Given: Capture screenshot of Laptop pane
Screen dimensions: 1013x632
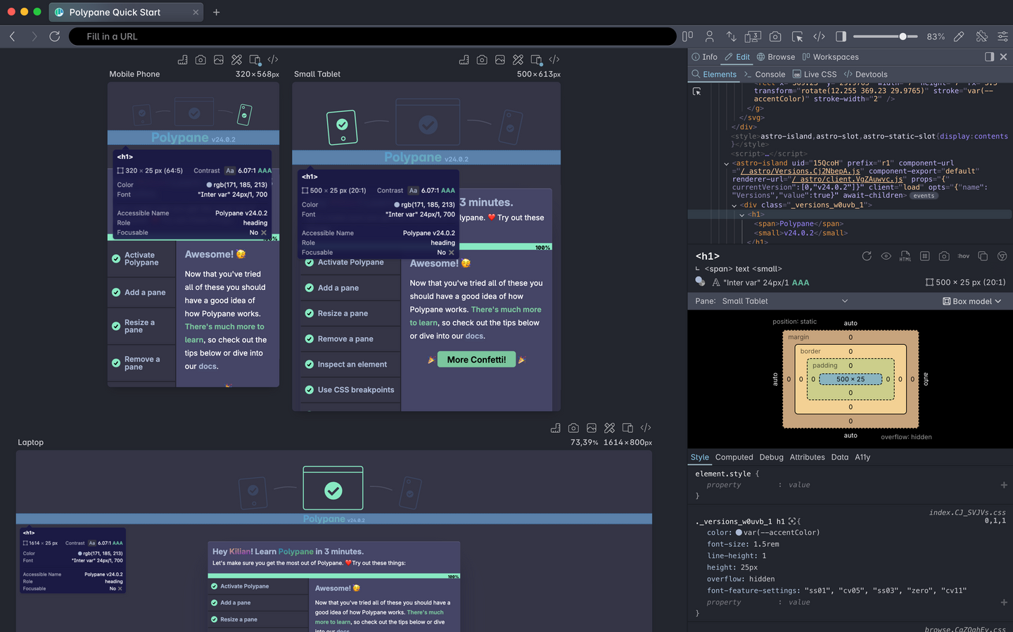Looking at the screenshot, I should (x=573, y=428).
